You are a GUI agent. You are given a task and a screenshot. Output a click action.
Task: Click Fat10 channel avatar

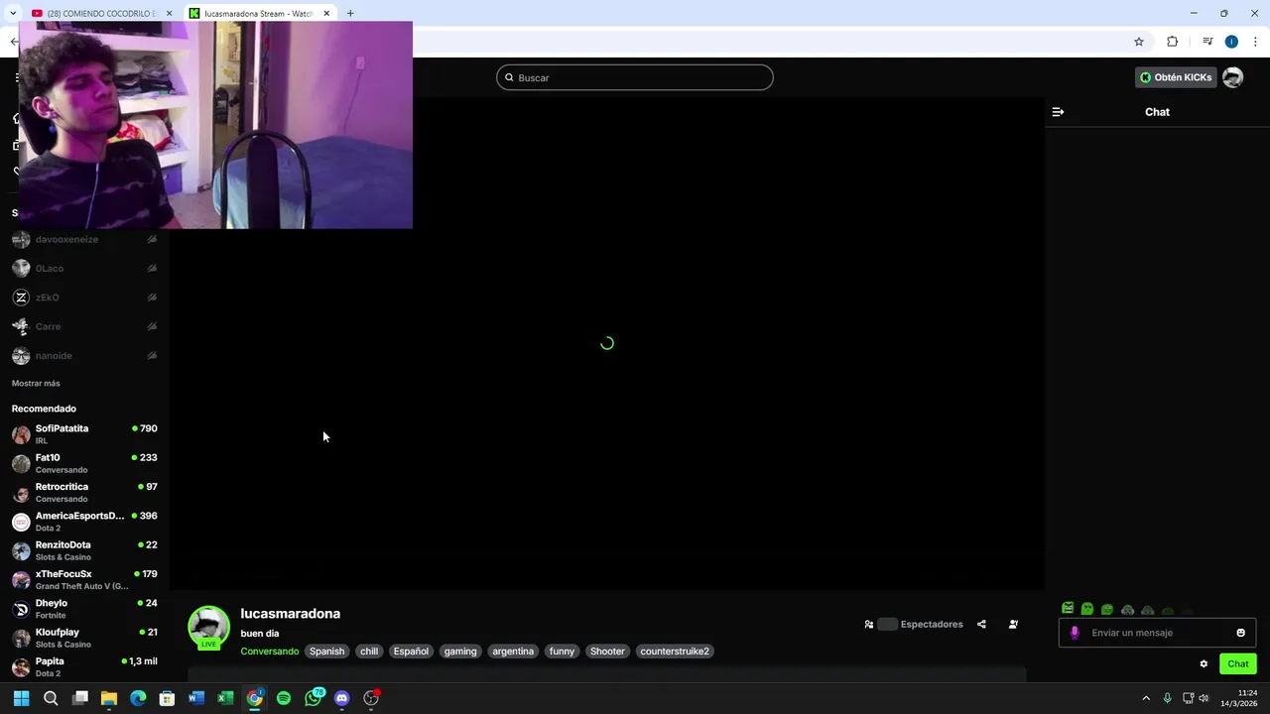tap(21, 463)
